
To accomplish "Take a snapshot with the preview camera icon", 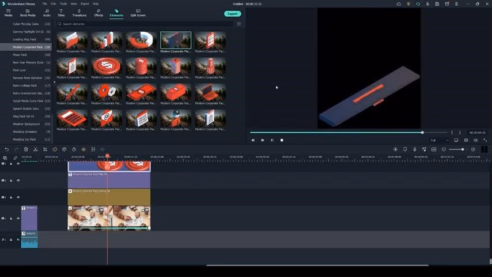I will tap(466, 140).
